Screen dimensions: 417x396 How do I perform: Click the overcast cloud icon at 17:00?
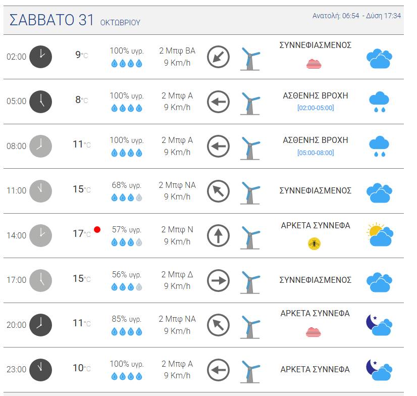tap(379, 282)
